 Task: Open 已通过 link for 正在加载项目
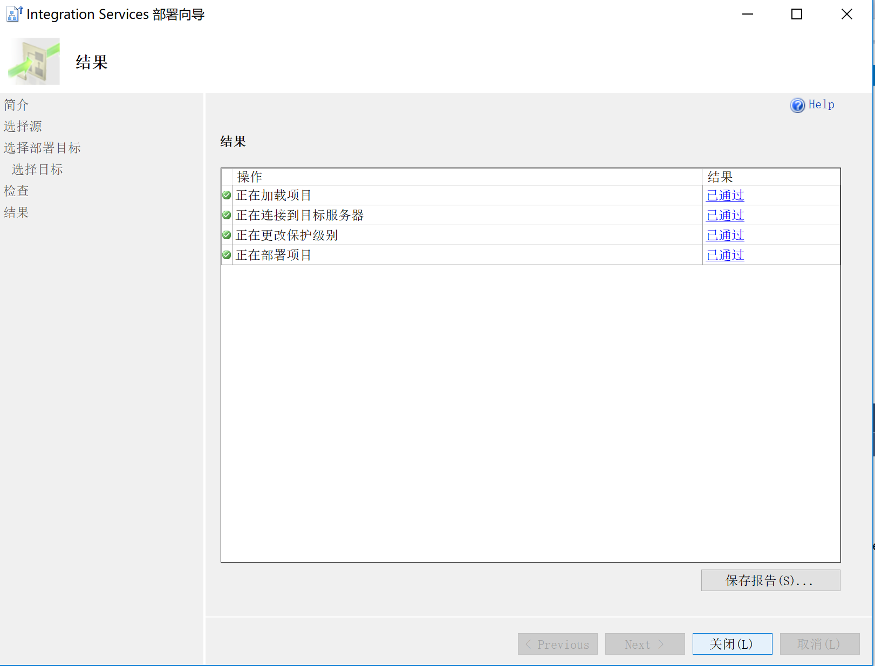coord(726,195)
